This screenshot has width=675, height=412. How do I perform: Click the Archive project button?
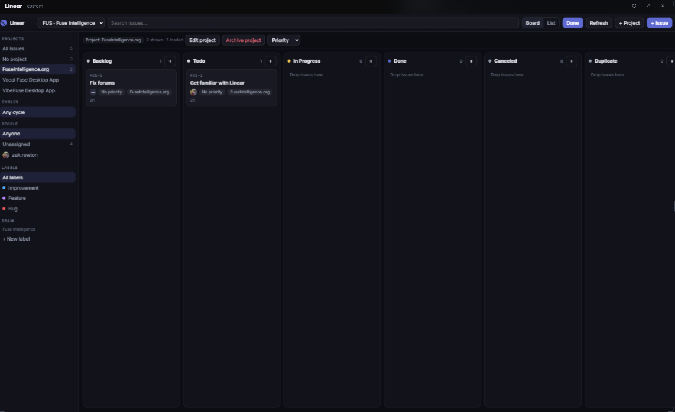click(x=243, y=40)
